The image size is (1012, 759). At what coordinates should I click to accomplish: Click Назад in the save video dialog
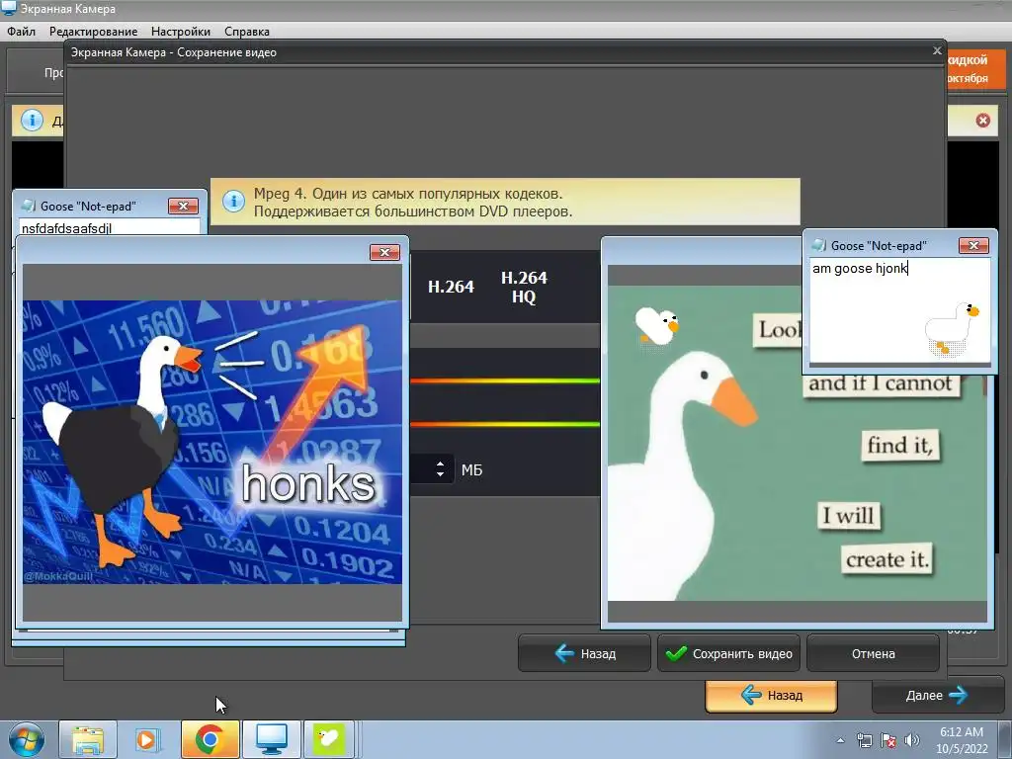584,654
